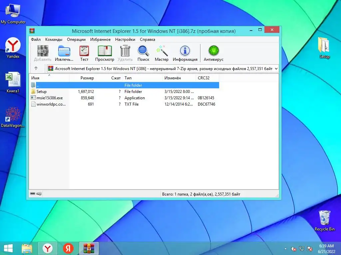Click size value 859,648
The height and width of the screenshot is (255, 341).
(88, 98)
